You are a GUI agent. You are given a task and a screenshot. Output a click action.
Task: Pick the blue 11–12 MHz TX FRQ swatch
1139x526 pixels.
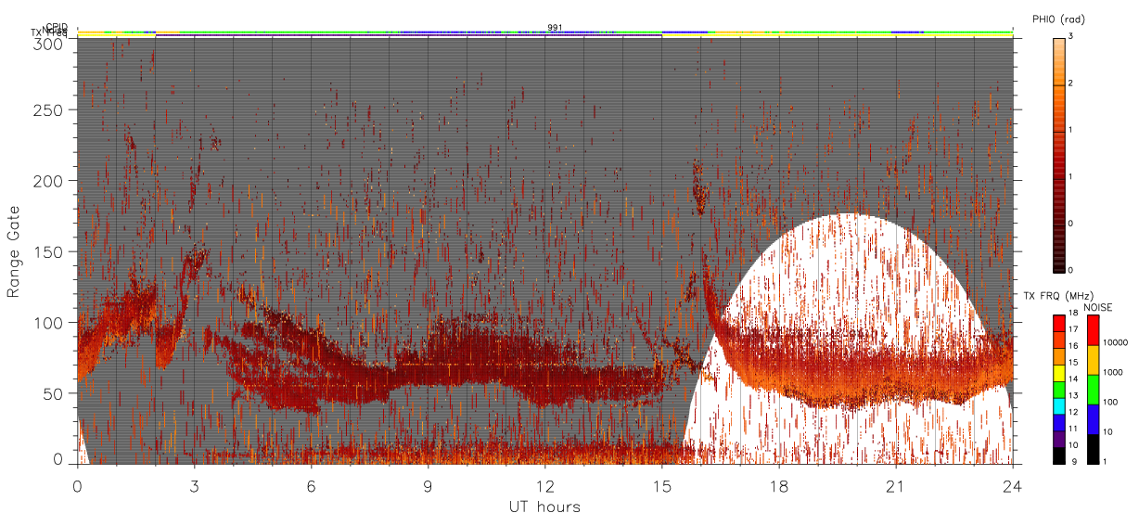(1059, 423)
